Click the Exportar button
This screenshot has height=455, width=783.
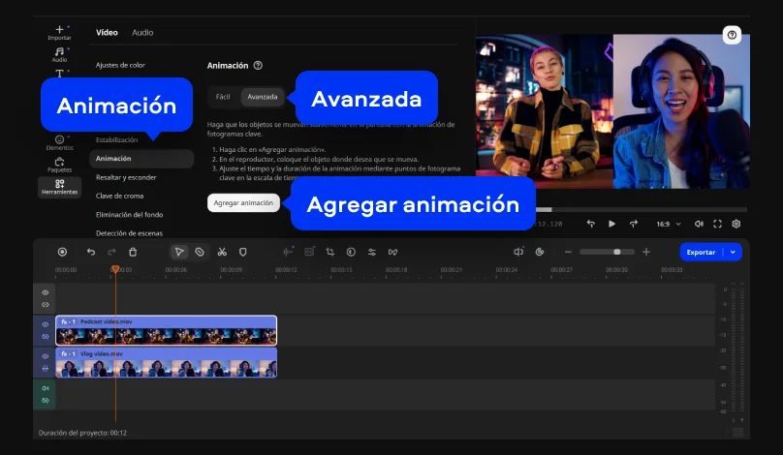tap(701, 252)
